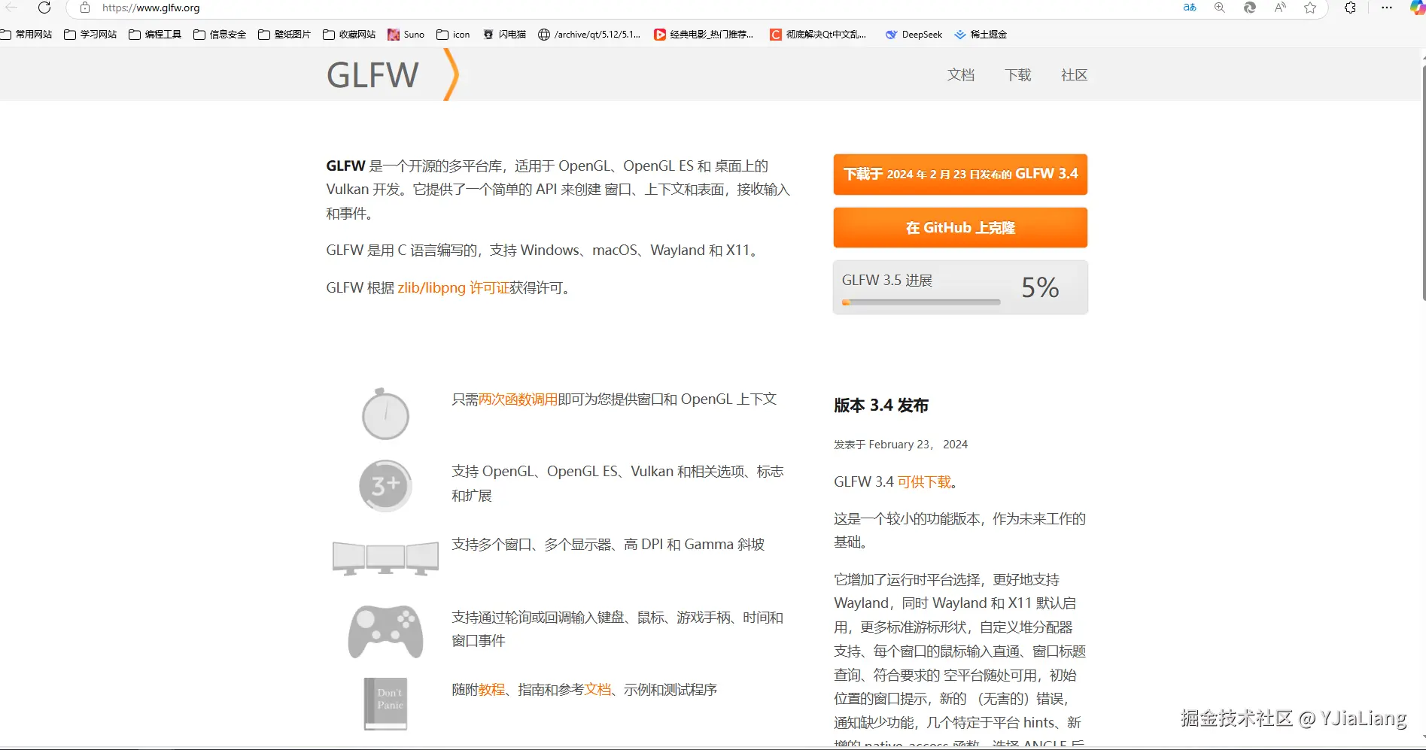Click the gamepad controller icon
Image resolution: width=1426 pixels, height=750 pixels.
click(385, 631)
